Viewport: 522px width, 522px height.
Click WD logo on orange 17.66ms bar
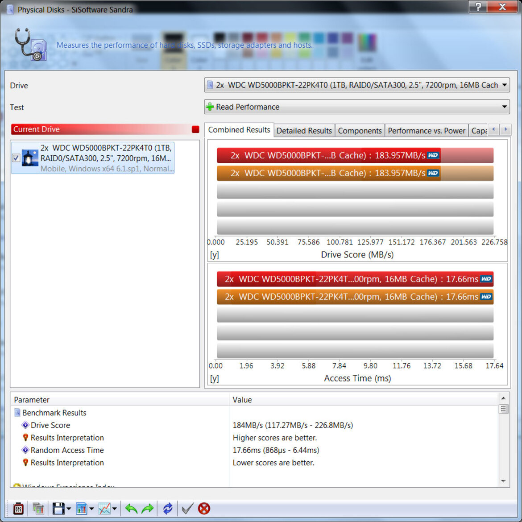(486, 297)
